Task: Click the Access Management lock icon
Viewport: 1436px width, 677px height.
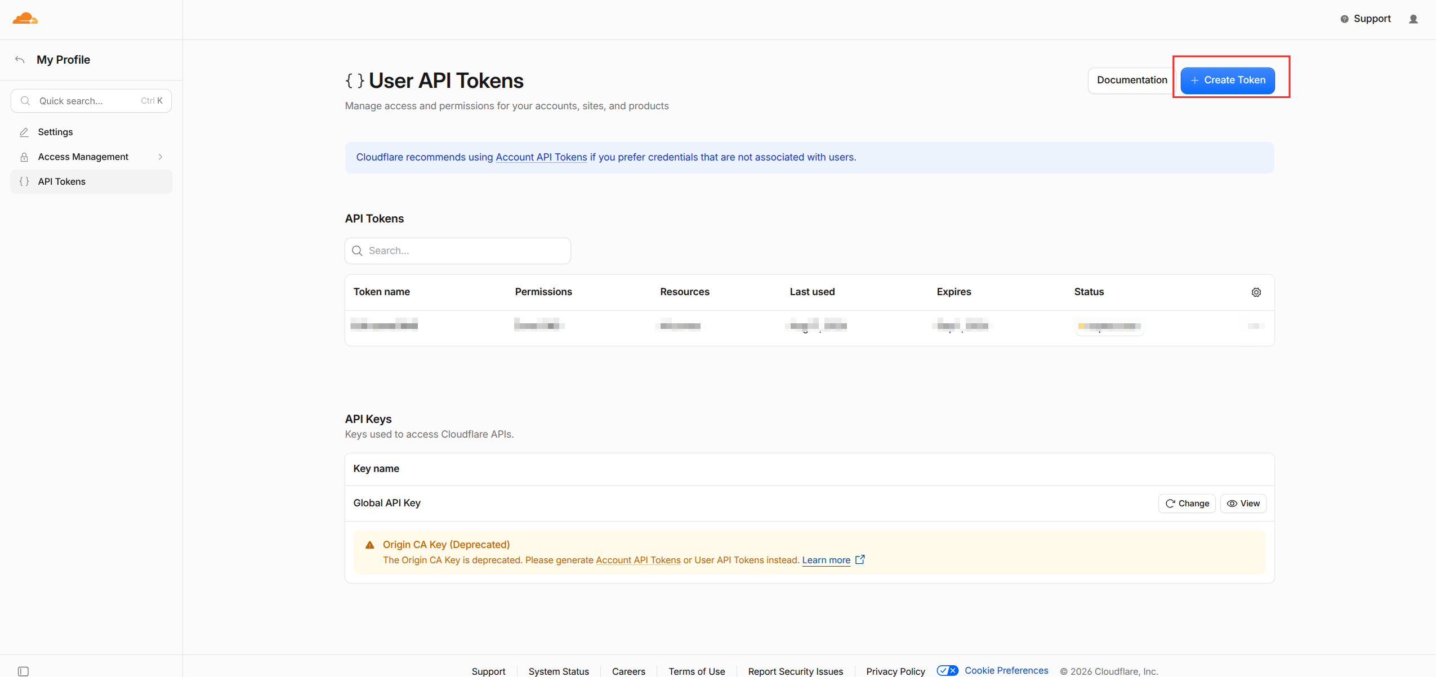Action: [x=24, y=157]
